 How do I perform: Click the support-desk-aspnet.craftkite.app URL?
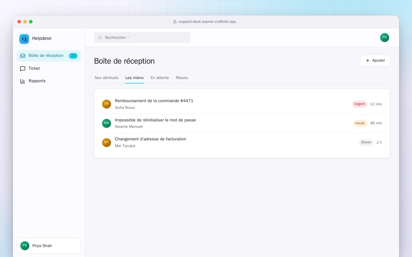point(207,22)
